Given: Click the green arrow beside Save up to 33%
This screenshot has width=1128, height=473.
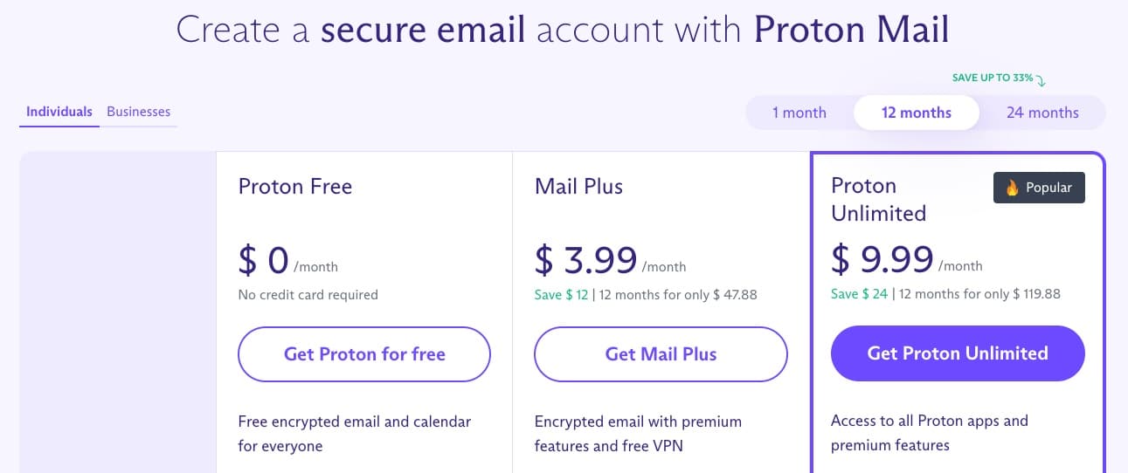Looking at the screenshot, I should pyautogui.click(x=1041, y=80).
